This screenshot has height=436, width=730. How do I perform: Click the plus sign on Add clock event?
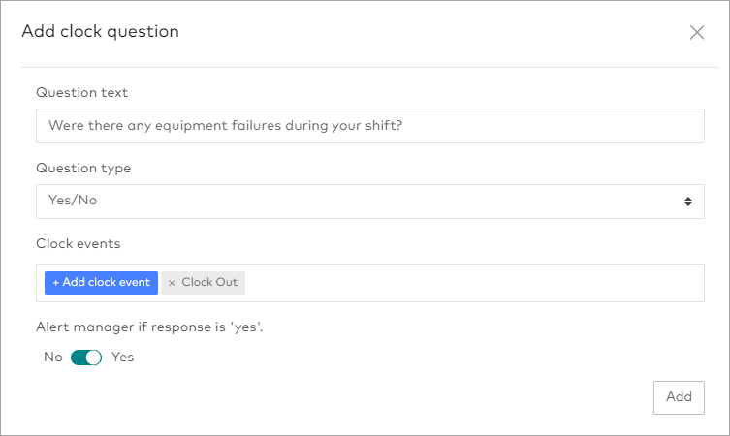tap(56, 282)
